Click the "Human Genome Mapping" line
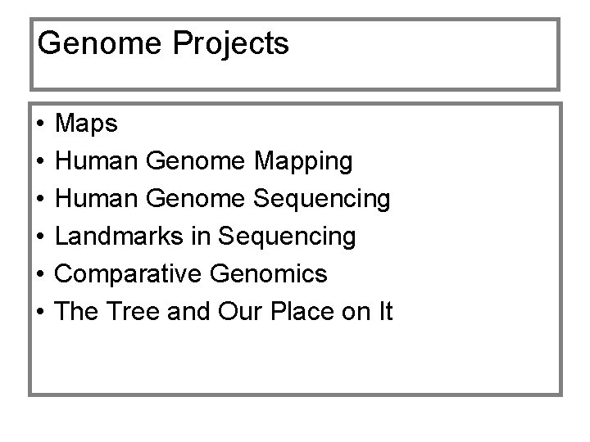This screenshot has height=442, width=590. coord(203,162)
